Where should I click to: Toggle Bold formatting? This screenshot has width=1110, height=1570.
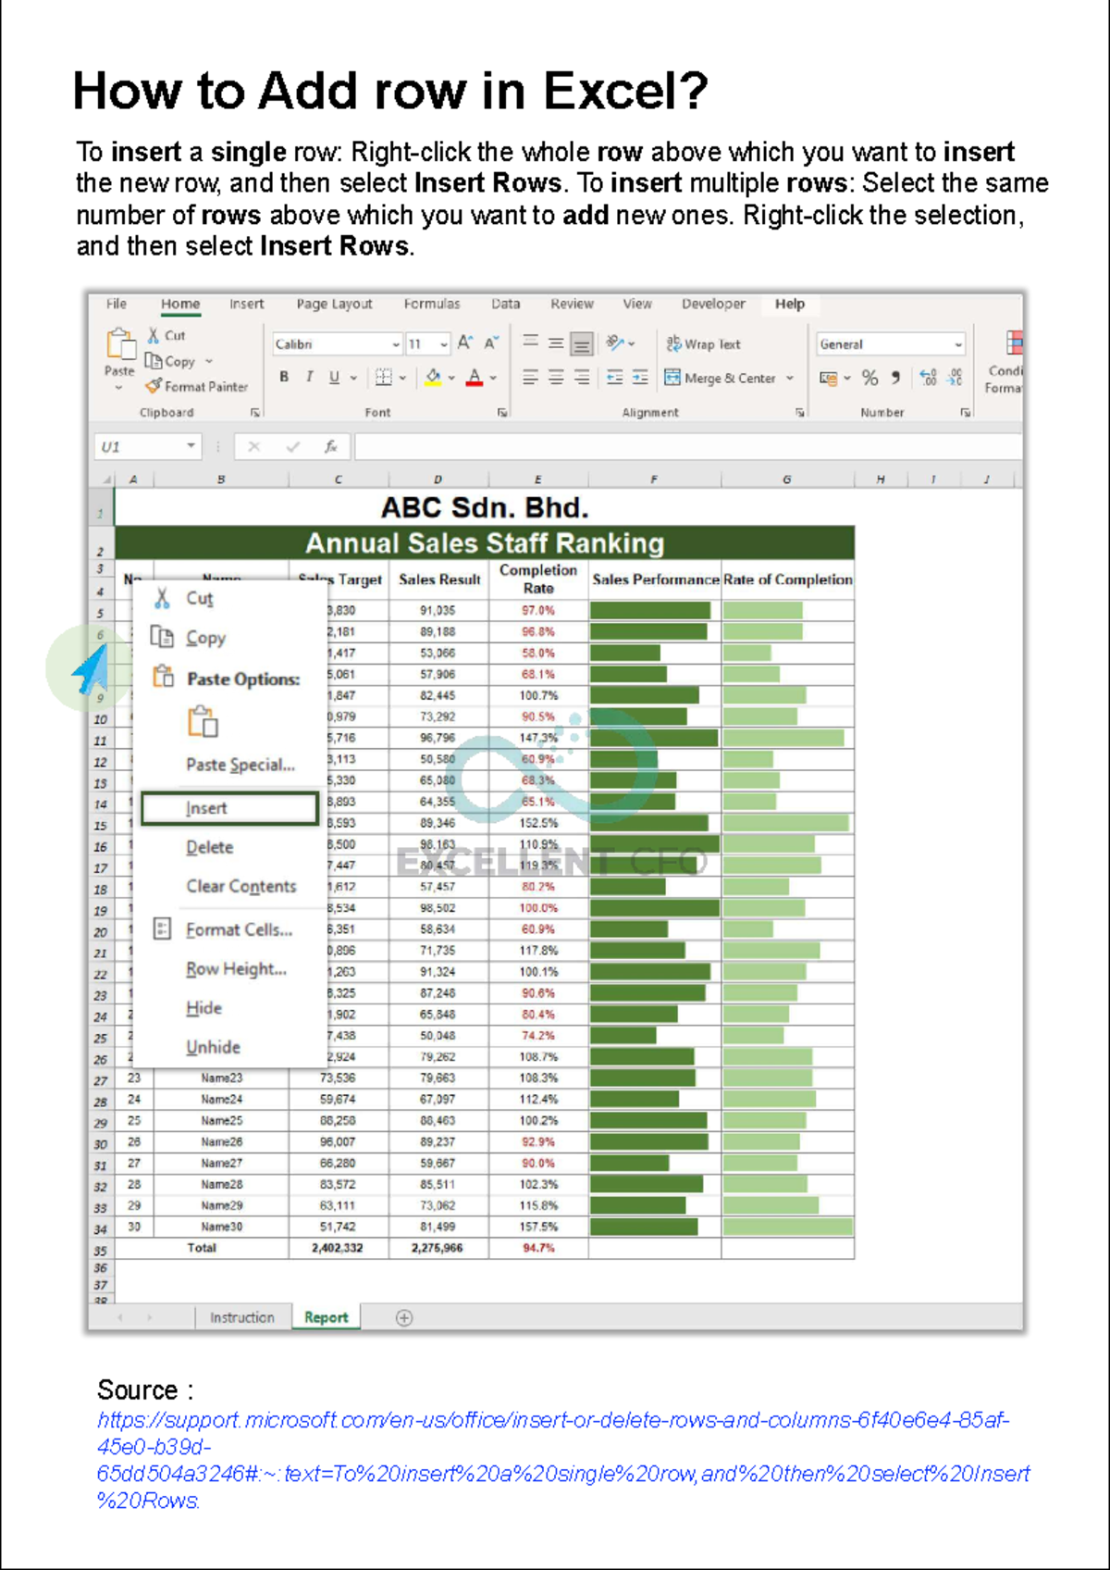click(284, 377)
